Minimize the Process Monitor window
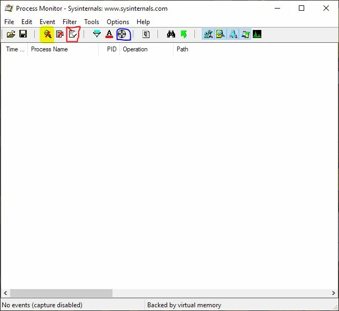This screenshot has width=339, height=311. (x=277, y=8)
